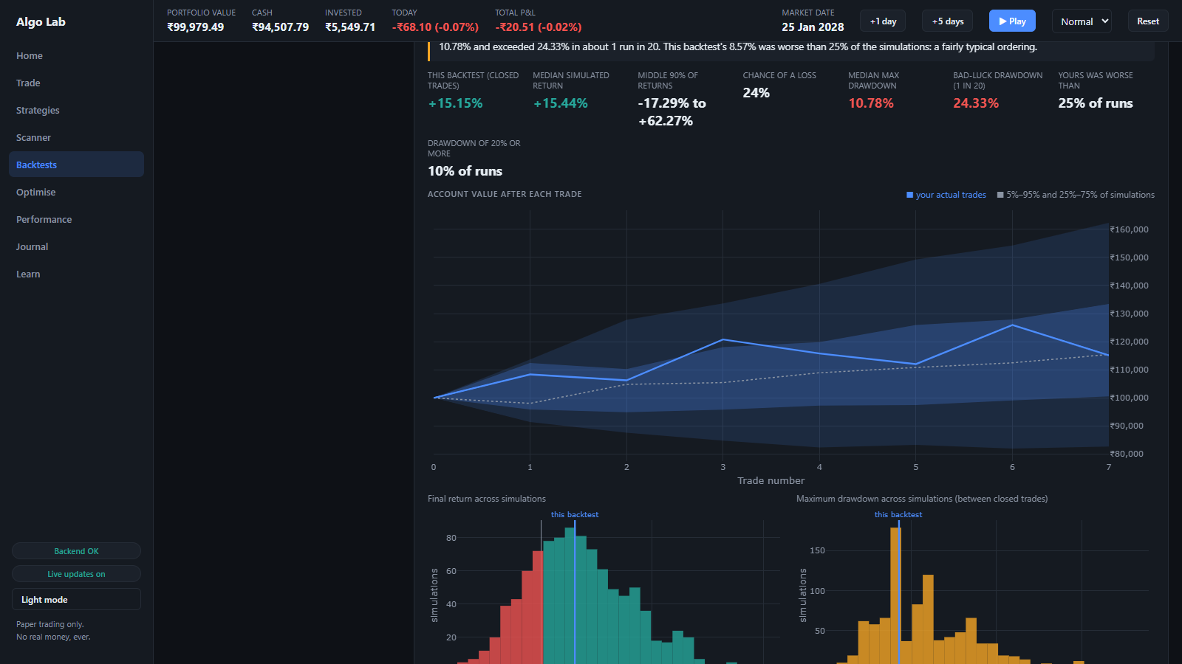Select the Backtests sidebar item
This screenshot has width=1182, height=664.
coord(76,165)
